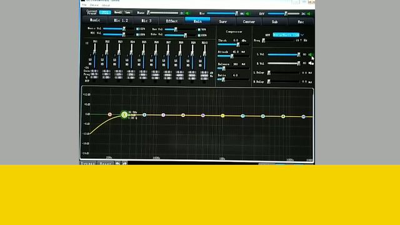
Task: Click the compressor Ratio slider
Action: click(x=233, y=79)
